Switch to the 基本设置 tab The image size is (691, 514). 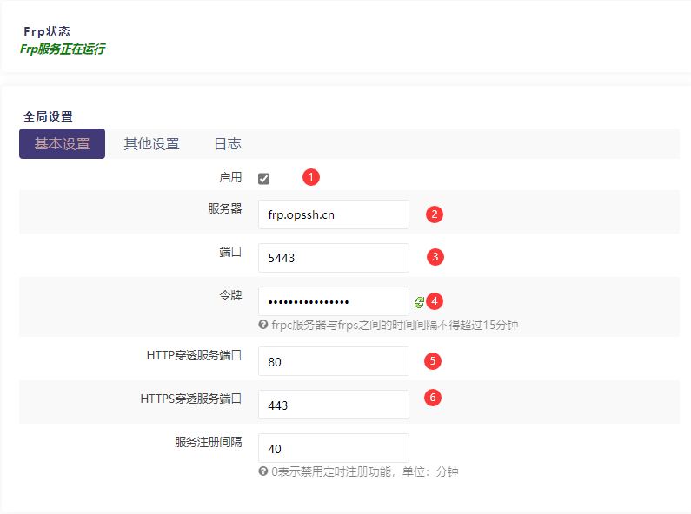[x=62, y=143]
